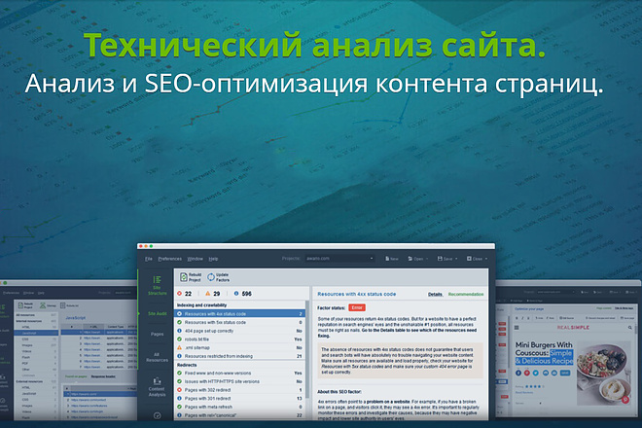Open the project dropdown in right window

tap(555, 292)
